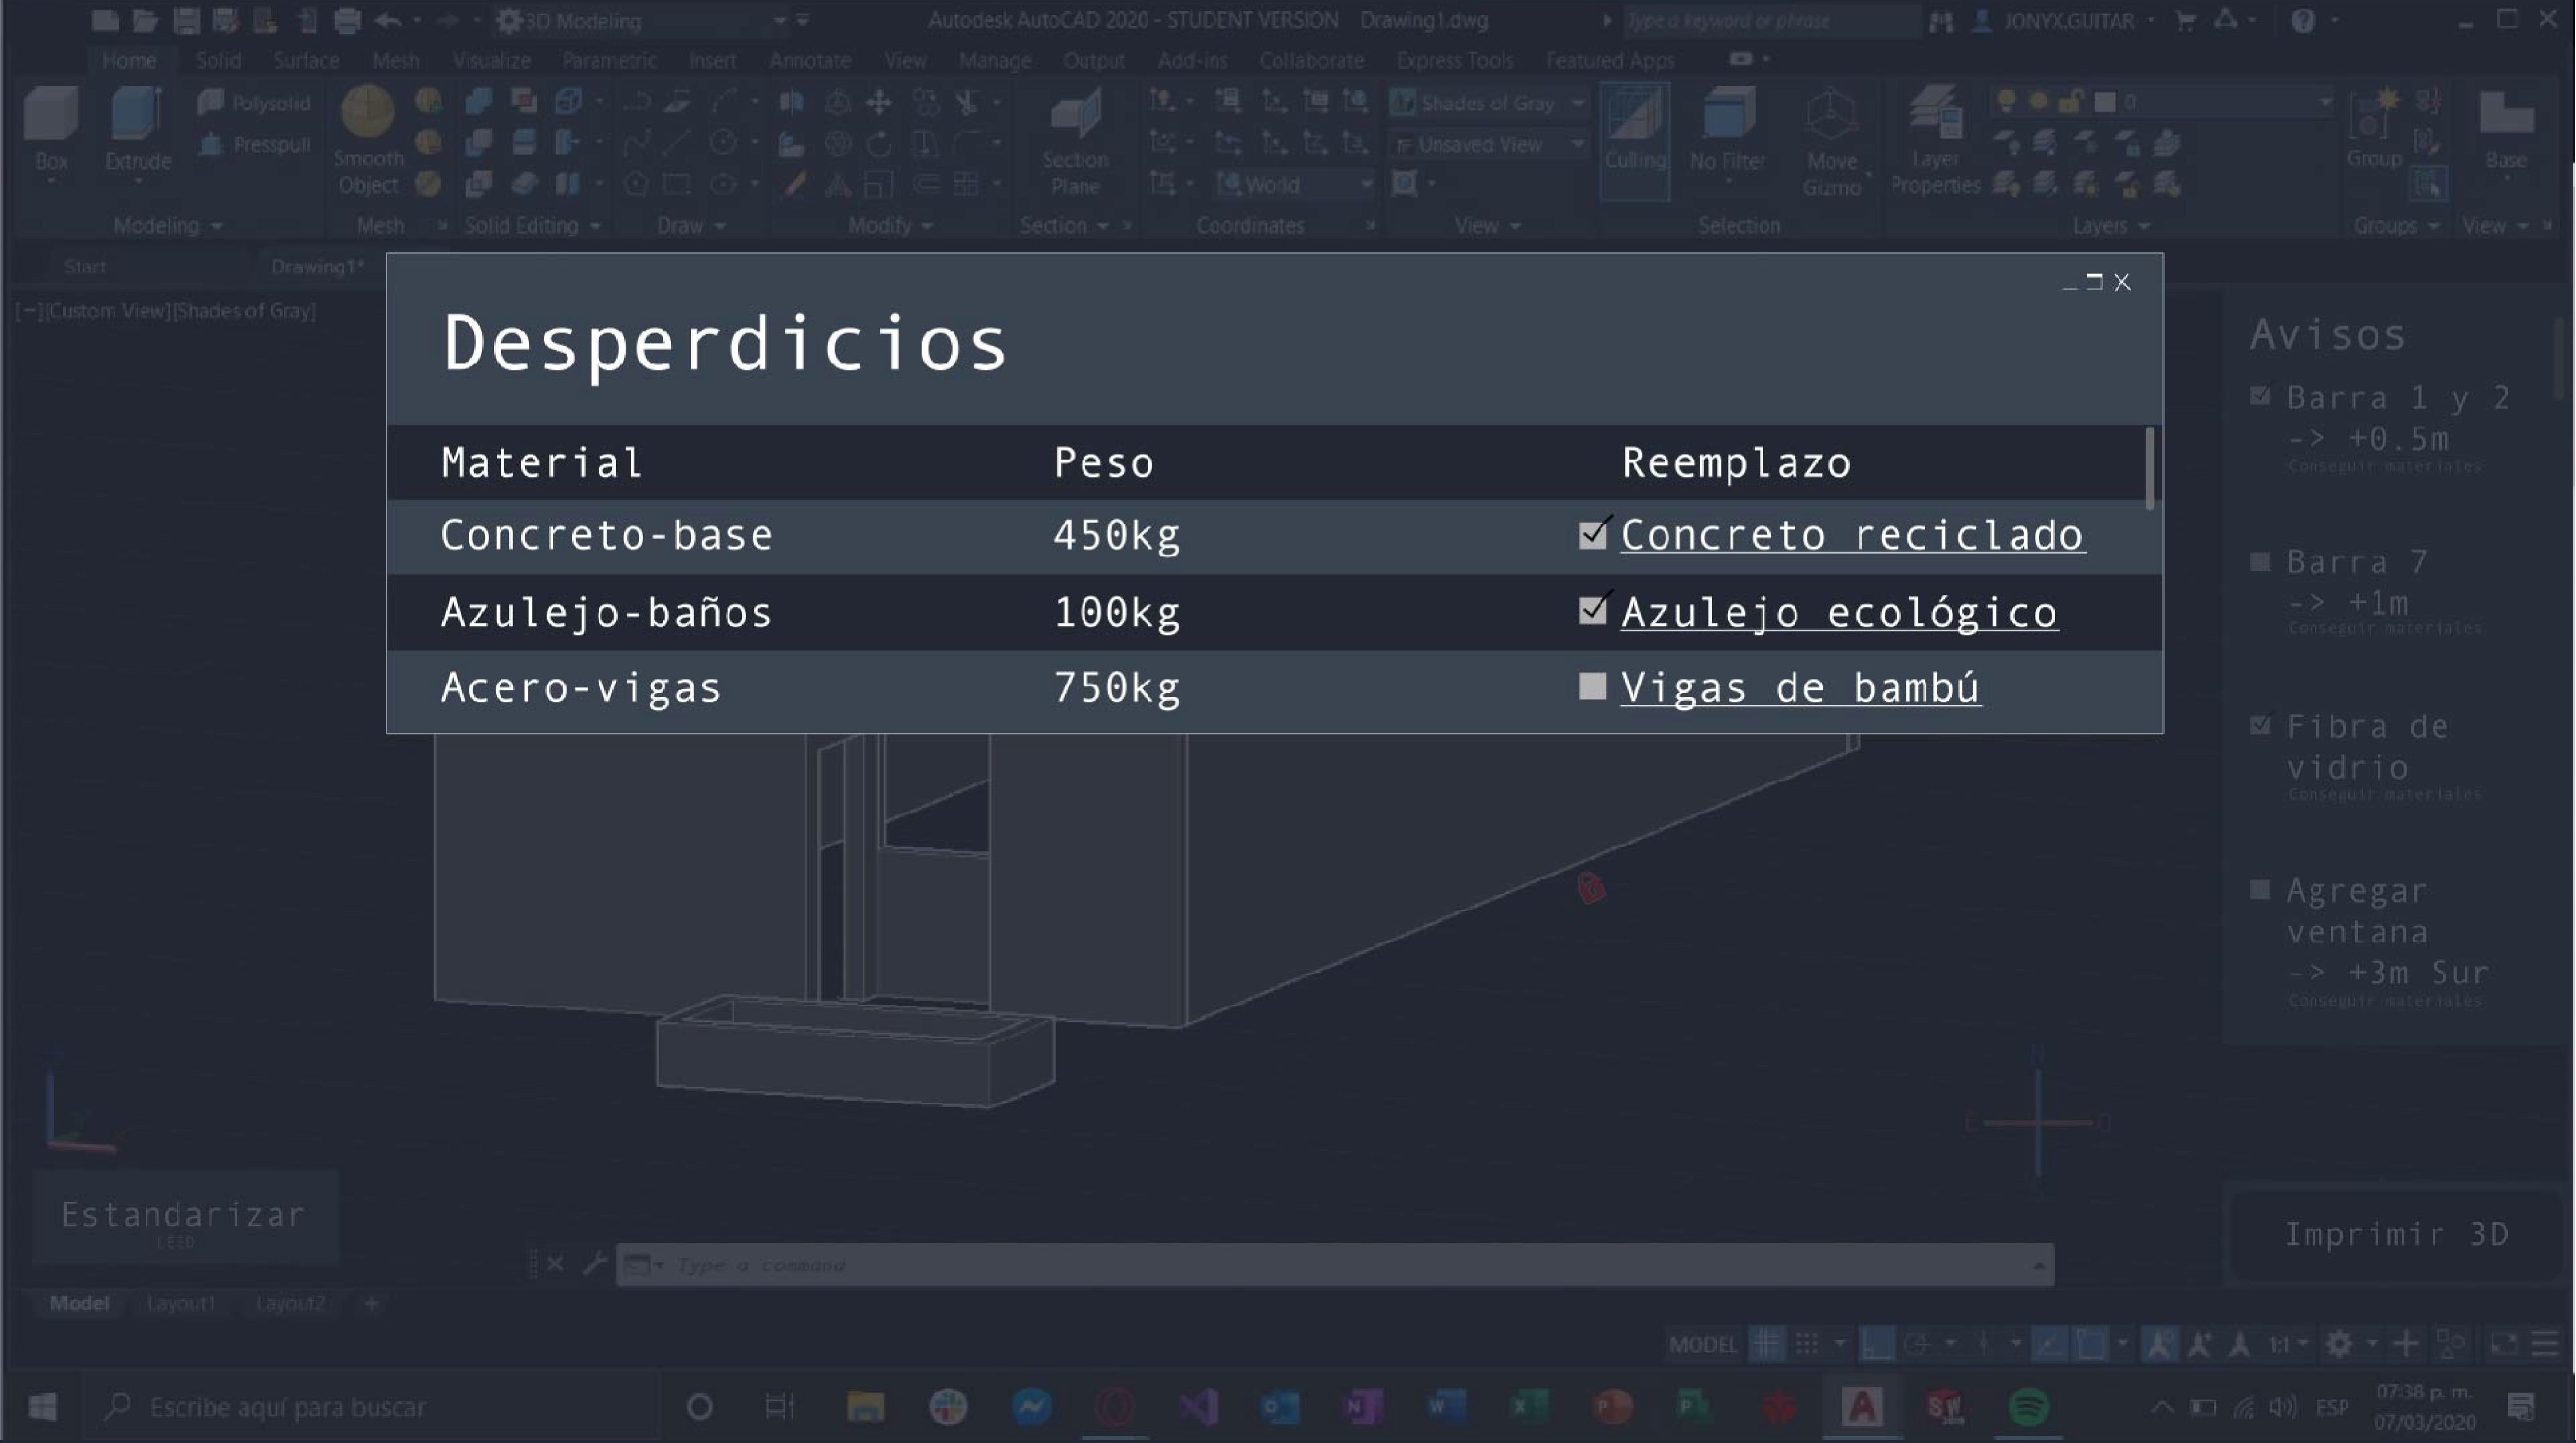This screenshot has height=1443, width=2576.
Task: Open the World coordinates dropdown
Action: [1296, 185]
